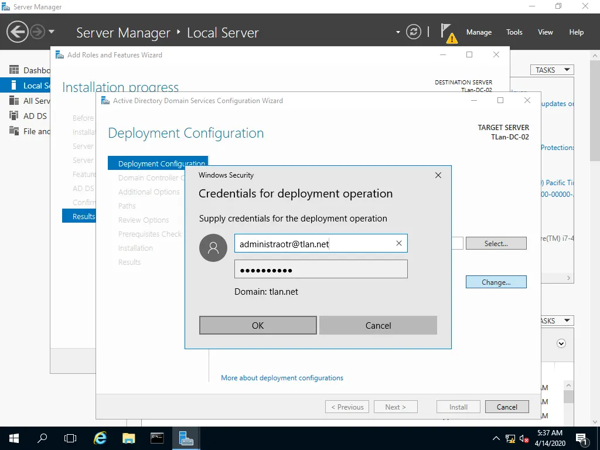The width and height of the screenshot is (600, 450).
Task: Open the network status tray icon
Action: tap(510, 438)
